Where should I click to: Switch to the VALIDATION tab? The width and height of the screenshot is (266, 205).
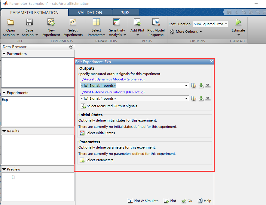point(90,13)
